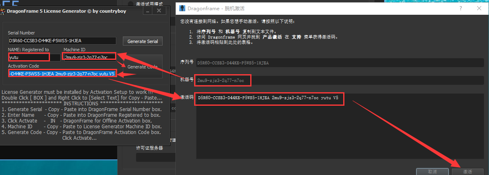Click the '4. Machine ID' instruction line
Image resolution: width=489 pixels, height=175 pixels.
pos(81,126)
